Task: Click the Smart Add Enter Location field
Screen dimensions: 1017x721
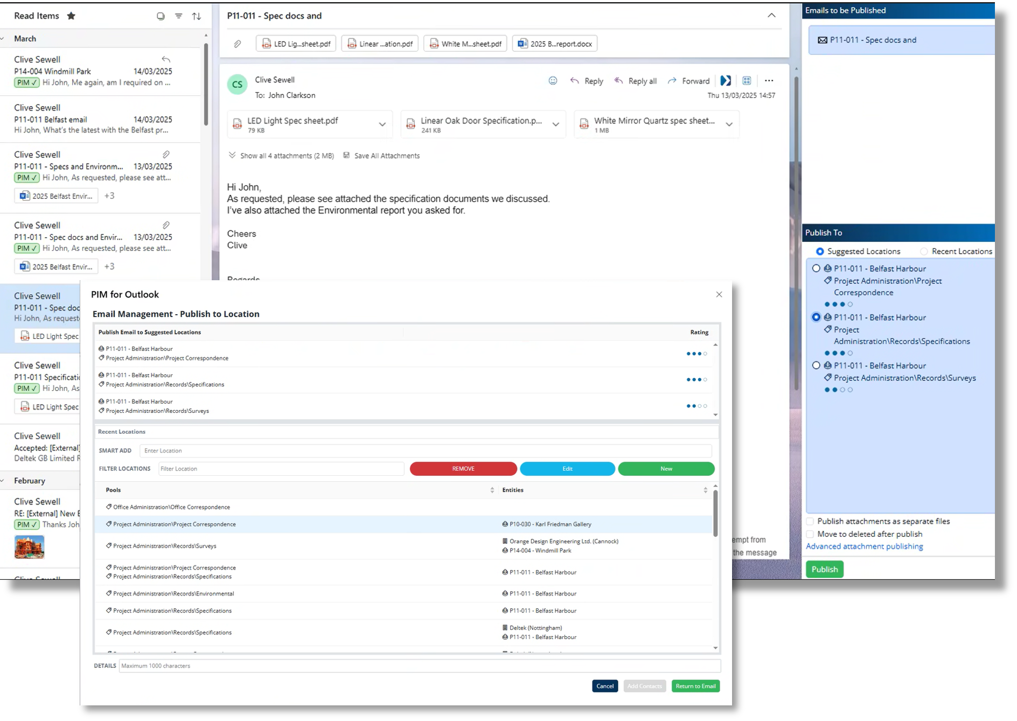Action: point(426,450)
